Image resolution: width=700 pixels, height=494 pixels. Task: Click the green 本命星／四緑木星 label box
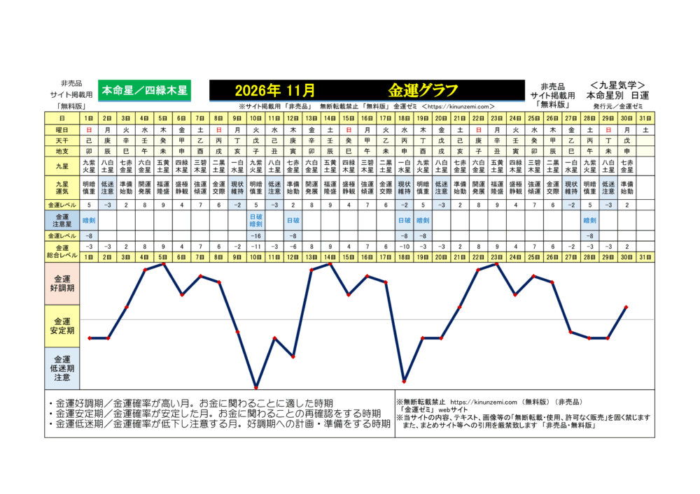(x=144, y=90)
